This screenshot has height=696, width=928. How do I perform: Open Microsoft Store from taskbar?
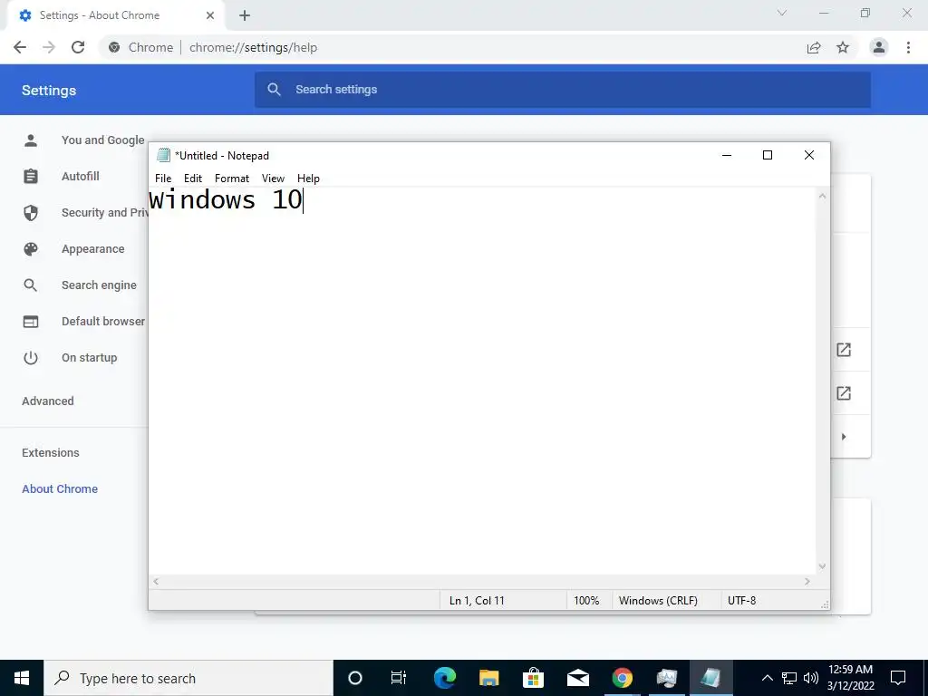533,678
